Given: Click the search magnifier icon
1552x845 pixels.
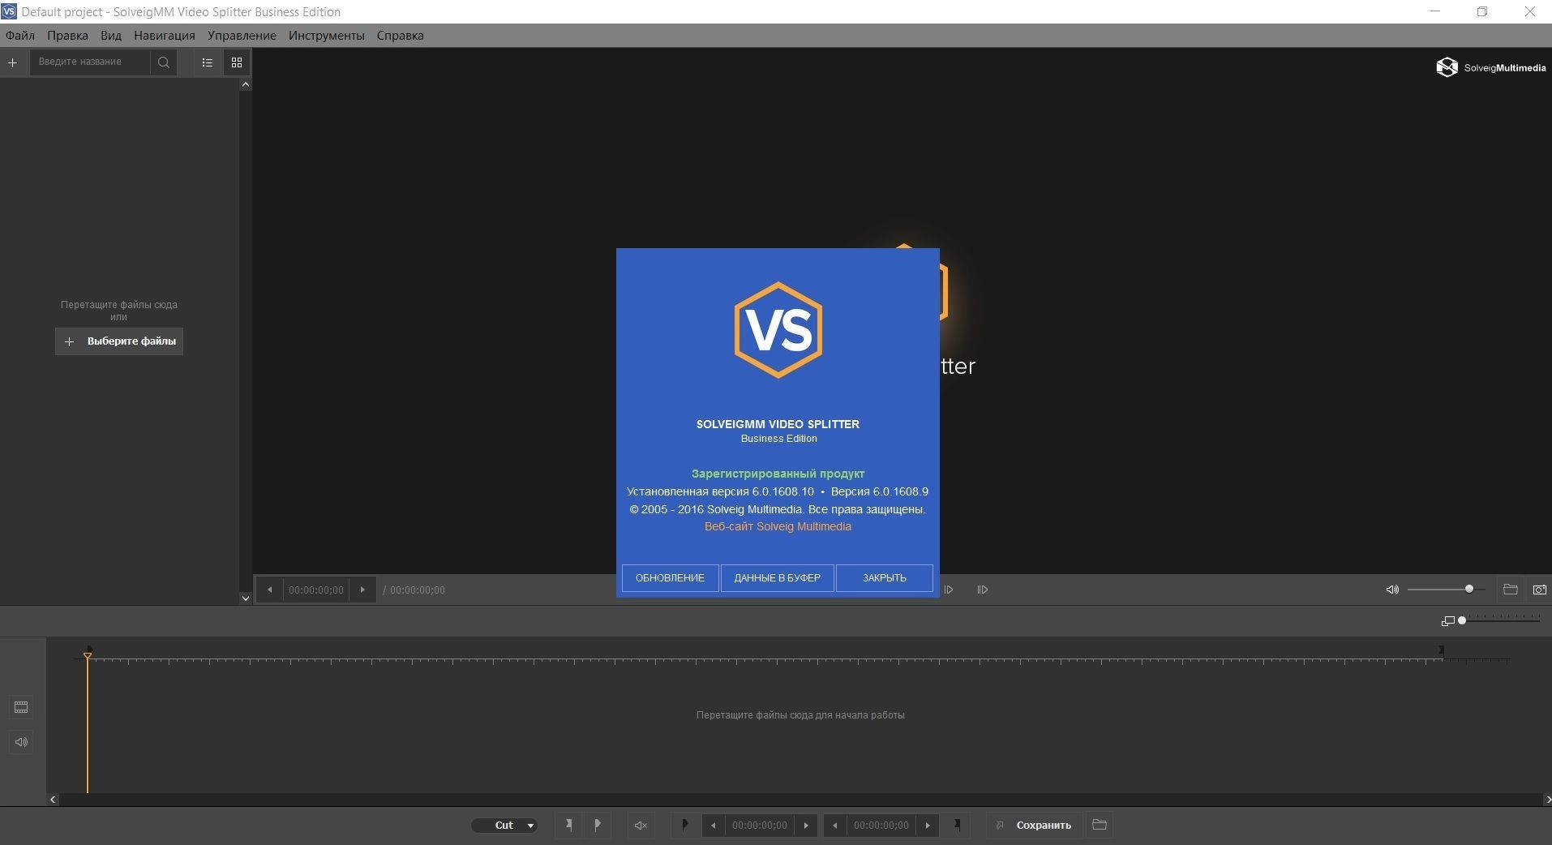Looking at the screenshot, I should click(164, 62).
